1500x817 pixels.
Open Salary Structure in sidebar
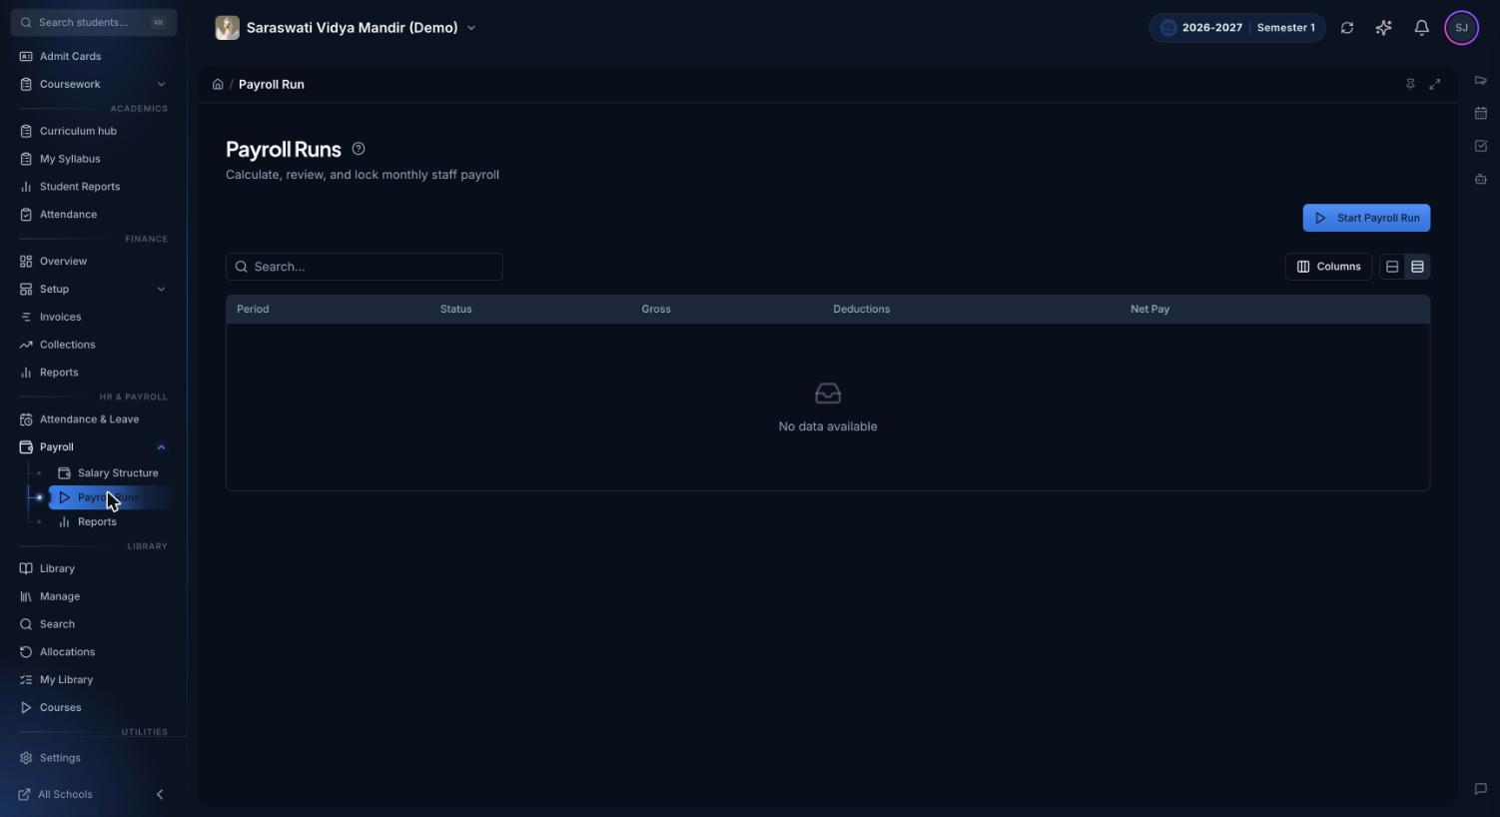(108, 473)
